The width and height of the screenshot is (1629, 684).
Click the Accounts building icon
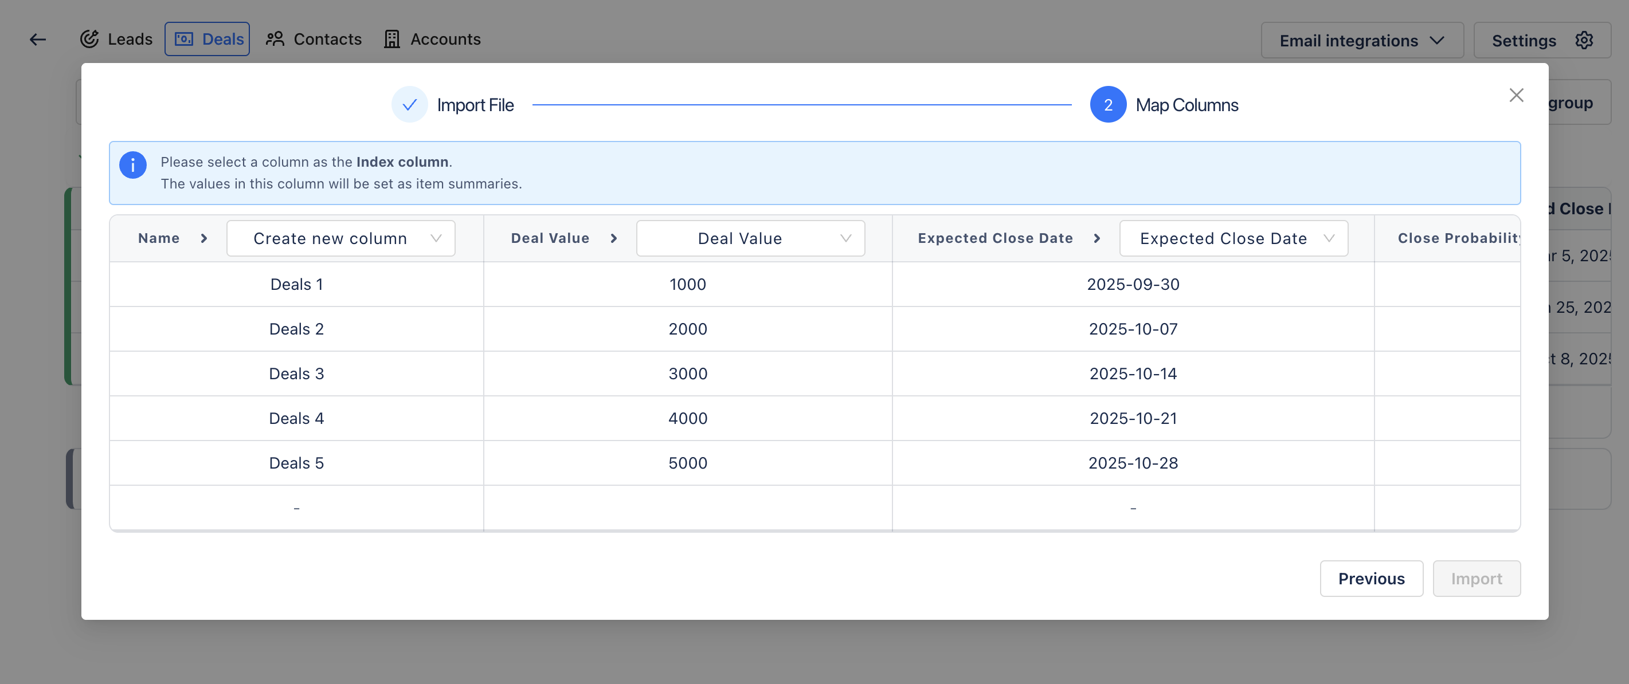(391, 39)
